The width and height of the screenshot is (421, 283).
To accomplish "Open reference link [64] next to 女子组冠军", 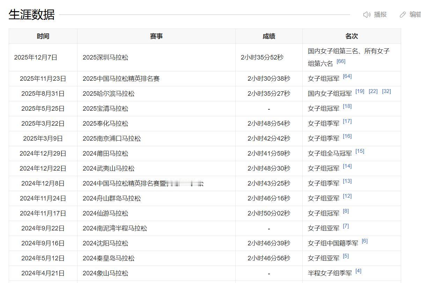I will pos(347,76).
